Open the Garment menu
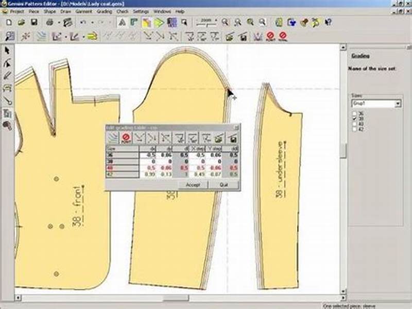 84,9
